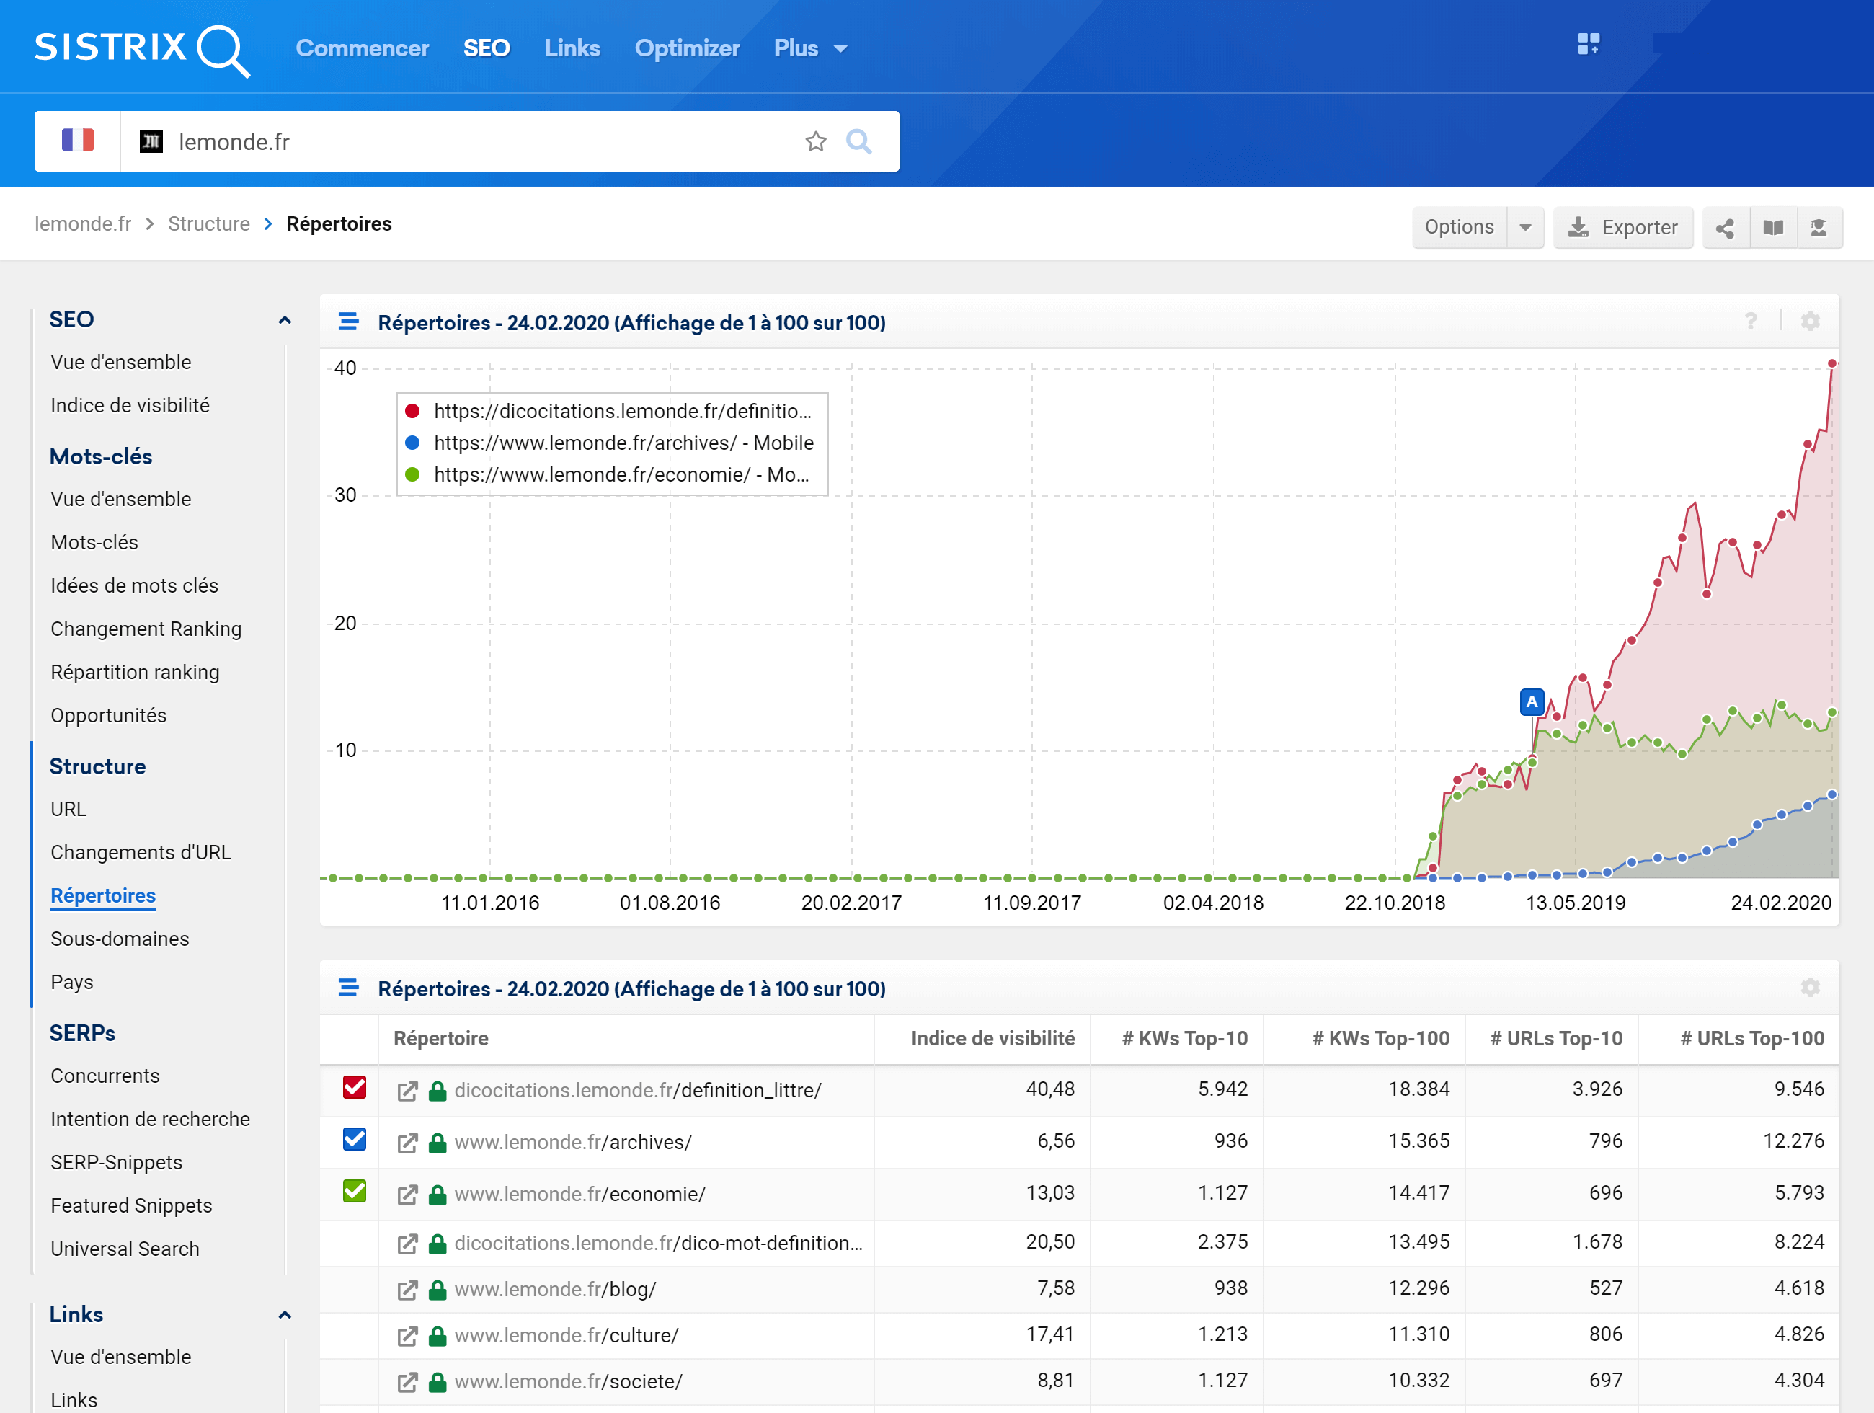Open Concurrents in SERPs section
The height and width of the screenshot is (1413, 1874).
pos(105,1076)
